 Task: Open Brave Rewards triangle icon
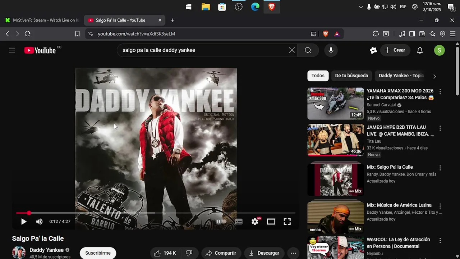click(337, 34)
